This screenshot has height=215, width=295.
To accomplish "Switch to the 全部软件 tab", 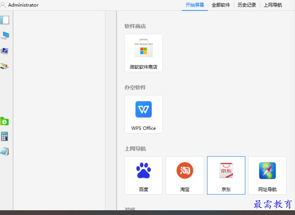I will [x=221, y=5].
